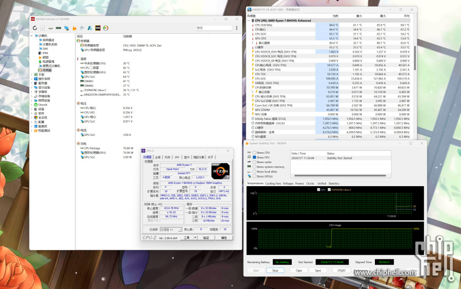This screenshot has width=461, height=289.
Task: Toggle the CPU graph legend checkbox
Action: 319,190
